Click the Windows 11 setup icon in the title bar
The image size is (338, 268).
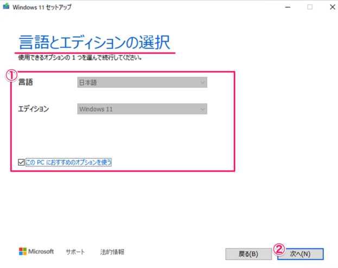[x=6, y=6]
